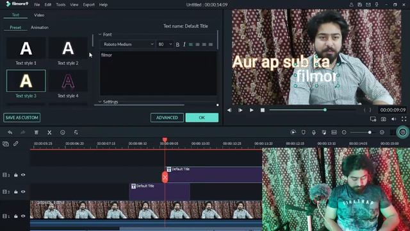Zoom in timeline with plus icon
410x231 pixels.
(382, 133)
